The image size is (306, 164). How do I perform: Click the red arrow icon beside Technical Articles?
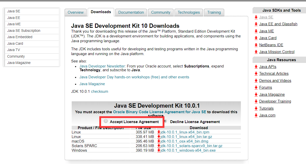click(256, 74)
